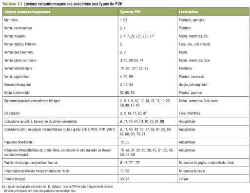Click localisation 'Face, cou, cuir chevelu'
The height and width of the screenshot is (193, 250).
pyautogui.click(x=194, y=44)
